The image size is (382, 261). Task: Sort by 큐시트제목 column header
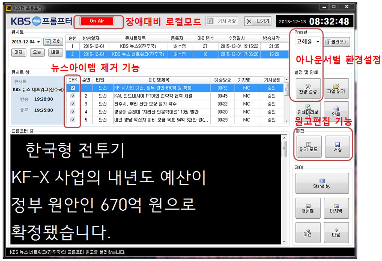pyautogui.click(x=135, y=39)
